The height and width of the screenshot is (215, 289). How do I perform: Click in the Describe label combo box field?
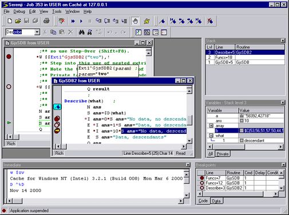[20, 32]
